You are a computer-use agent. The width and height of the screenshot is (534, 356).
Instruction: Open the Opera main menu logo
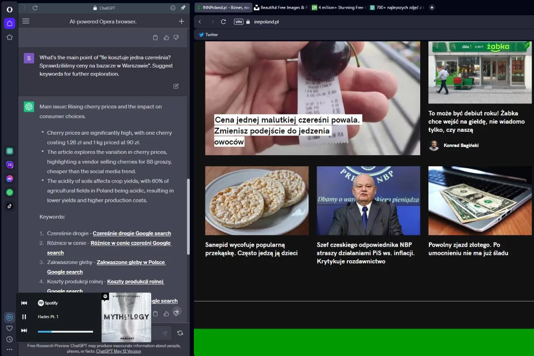9,9
